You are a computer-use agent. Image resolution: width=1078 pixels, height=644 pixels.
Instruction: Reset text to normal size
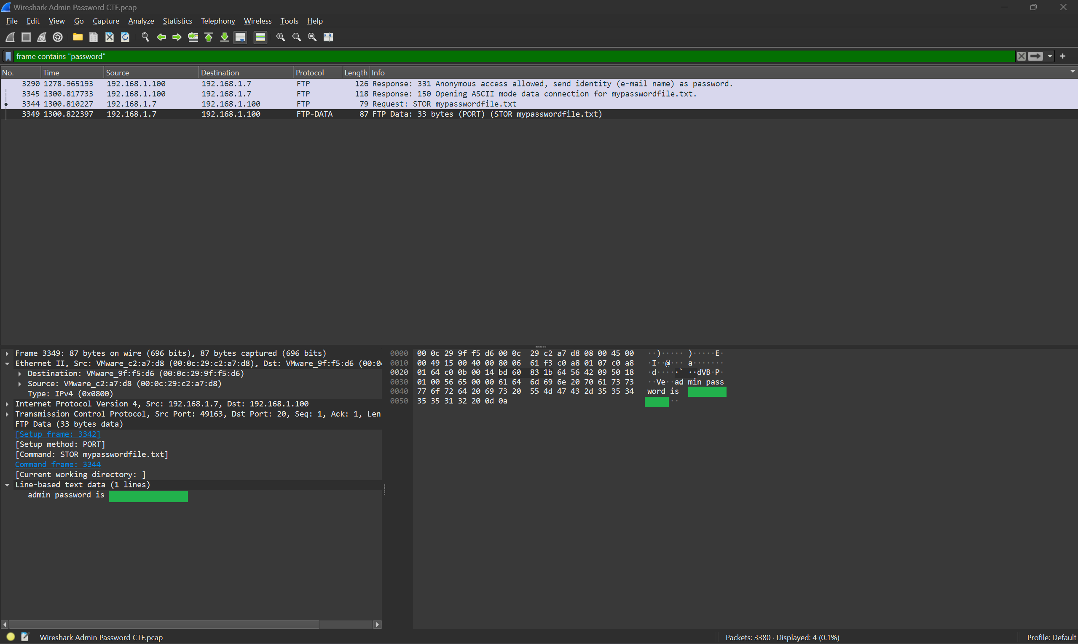(x=312, y=37)
